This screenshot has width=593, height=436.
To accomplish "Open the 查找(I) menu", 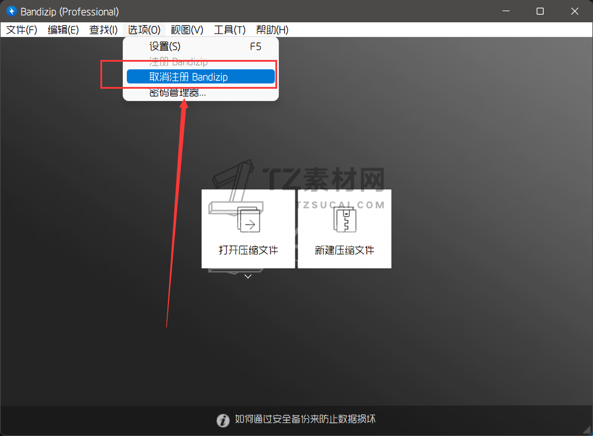I will coord(103,29).
